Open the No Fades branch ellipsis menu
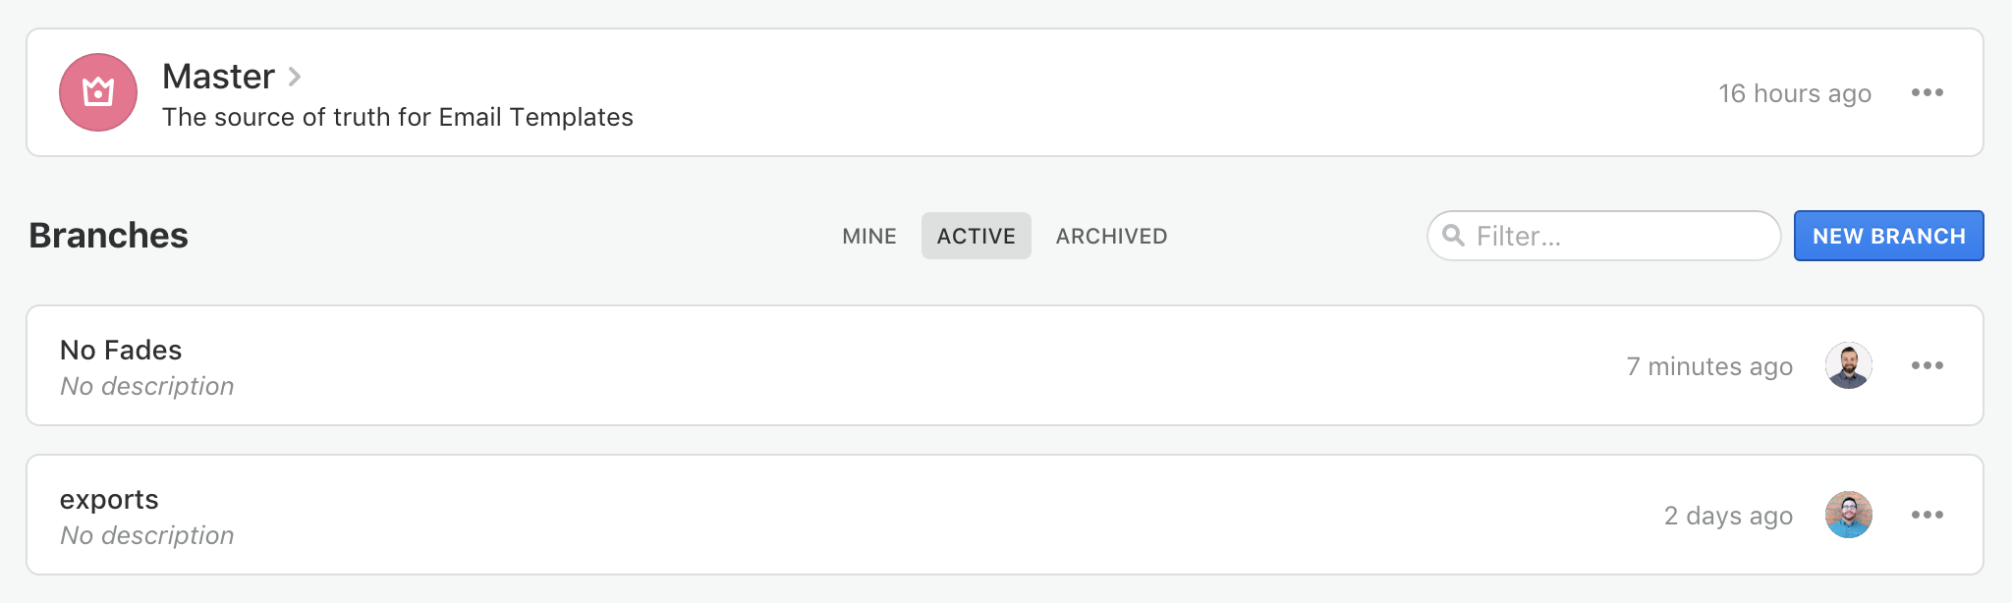The height and width of the screenshot is (603, 2012). [1928, 365]
